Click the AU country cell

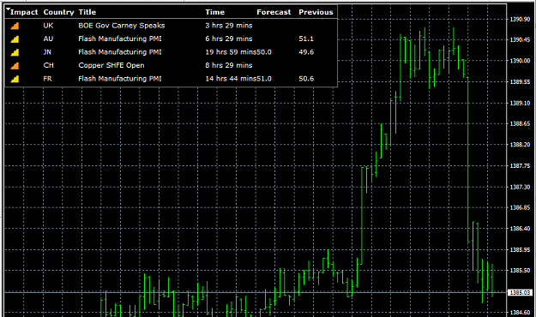pos(48,39)
